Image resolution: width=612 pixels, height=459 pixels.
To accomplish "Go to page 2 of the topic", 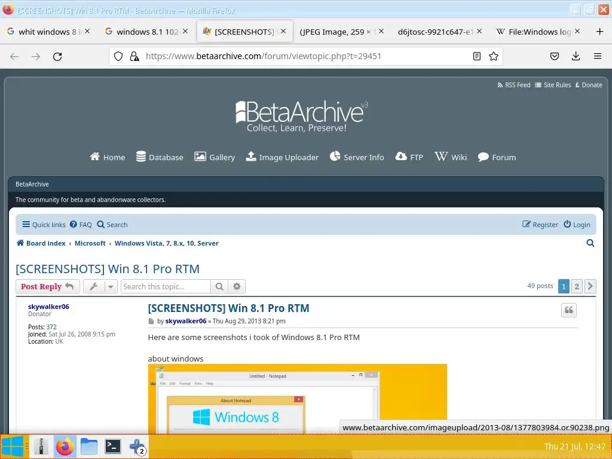I will 577,286.
